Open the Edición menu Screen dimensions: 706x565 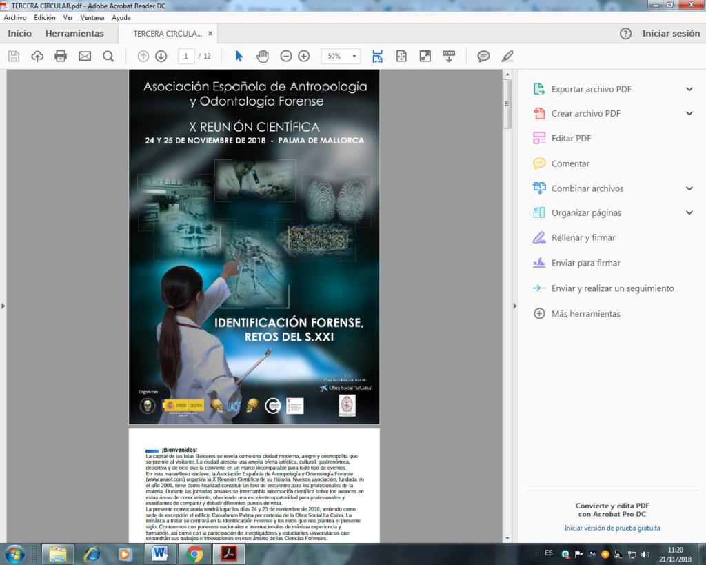[x=45, y=17]
